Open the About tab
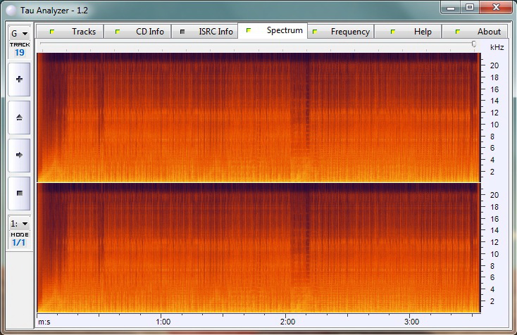Image resolution: width=517 pixels, height=335 pixels. (x=475, y=32)
